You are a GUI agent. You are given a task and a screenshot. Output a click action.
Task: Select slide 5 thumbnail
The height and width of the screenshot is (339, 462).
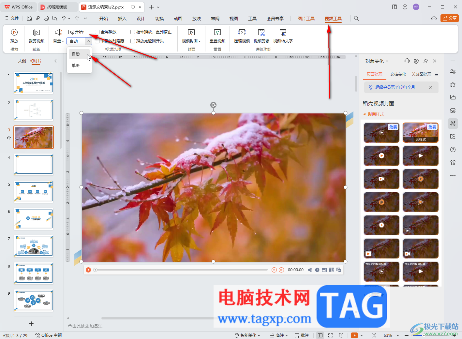coord(34,191)
